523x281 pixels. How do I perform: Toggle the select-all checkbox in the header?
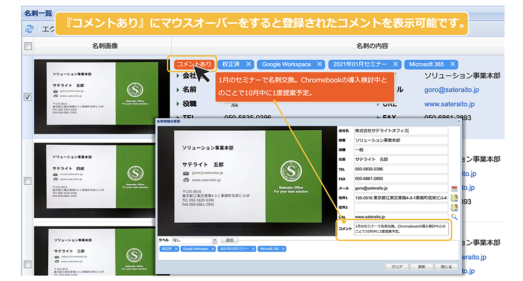[x=28, y=46]
